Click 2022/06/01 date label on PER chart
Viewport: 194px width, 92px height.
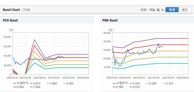point(40,78)
